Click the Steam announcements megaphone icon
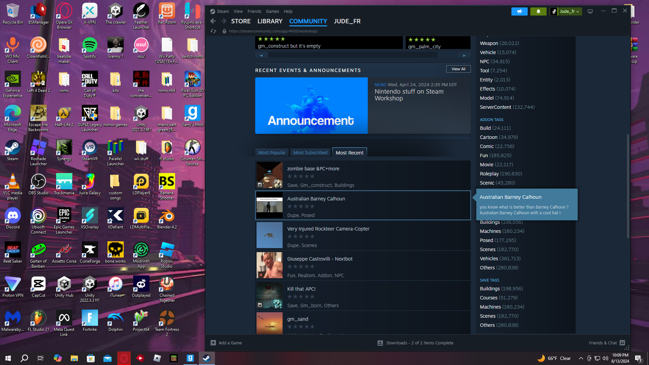The height and width of the screenshot is (365, 649). (x=519, y=11)
